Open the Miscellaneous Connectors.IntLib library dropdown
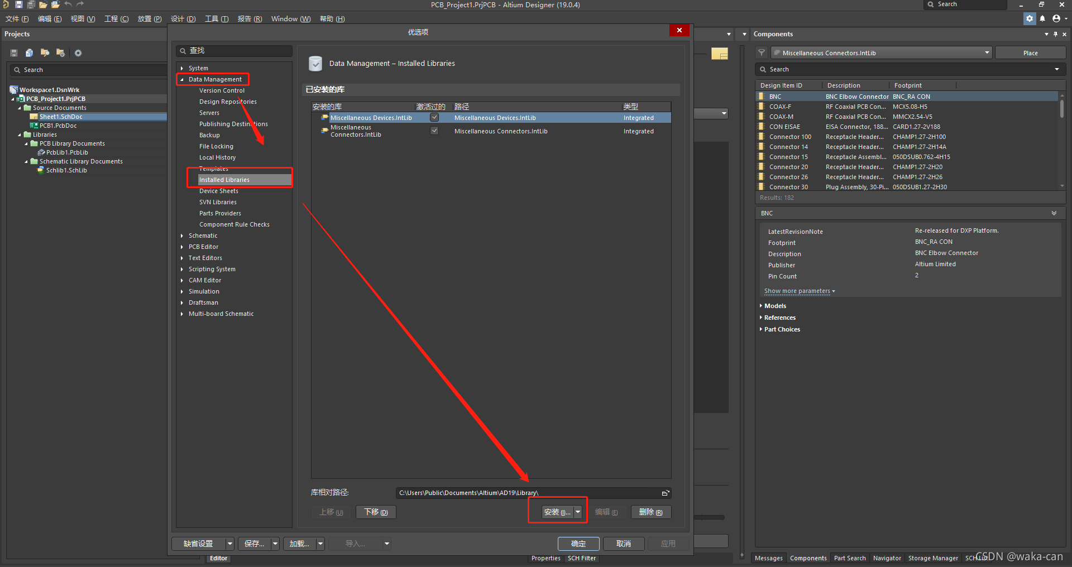1072x567 pixels. pyautogui.click(x=987, y=52)
